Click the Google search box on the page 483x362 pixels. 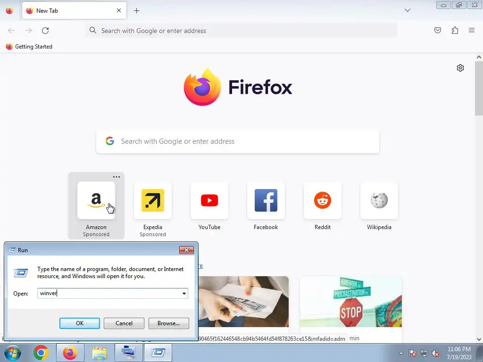(238, 141)
